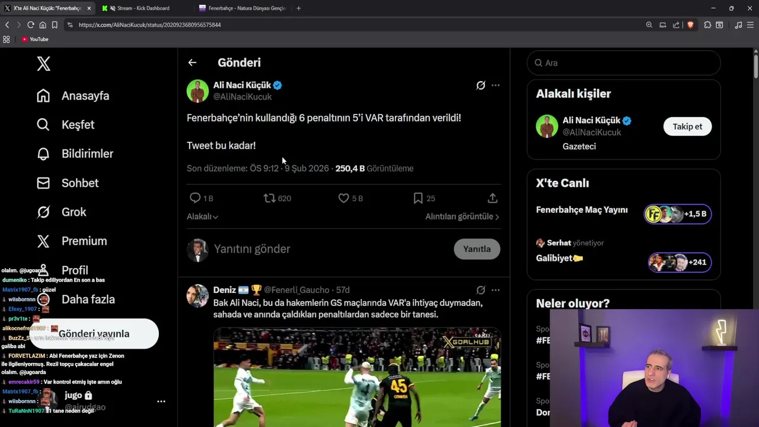Click Grok icon on Ali Naci's post
Viewport: 759px width, 427px height.
[x=481, y=85]
